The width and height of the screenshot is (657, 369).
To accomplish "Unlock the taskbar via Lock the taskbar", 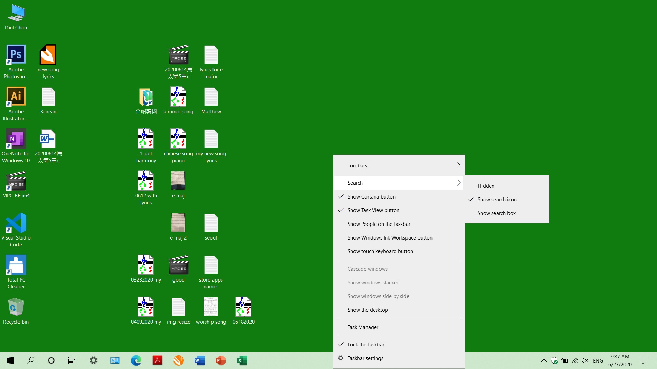I will click(x=365, y=345).
